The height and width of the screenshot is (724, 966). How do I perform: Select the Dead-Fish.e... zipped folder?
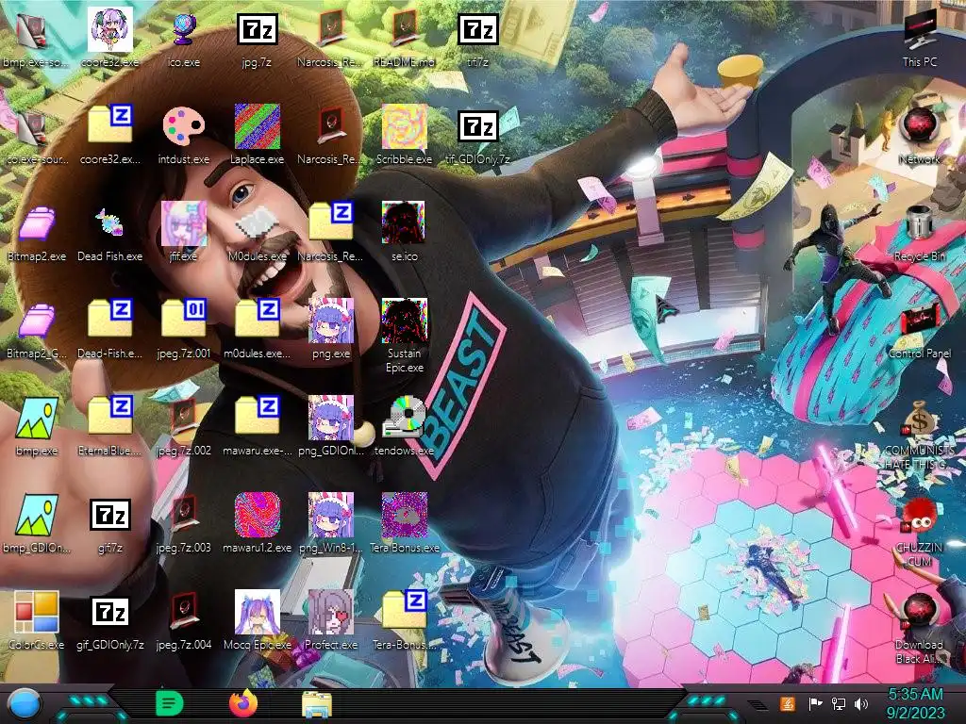pyautogui.click(x=110, y=319)
